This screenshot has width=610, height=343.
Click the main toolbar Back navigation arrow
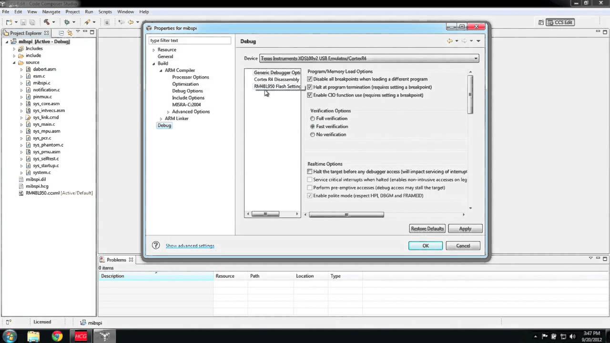pos(130,22)
